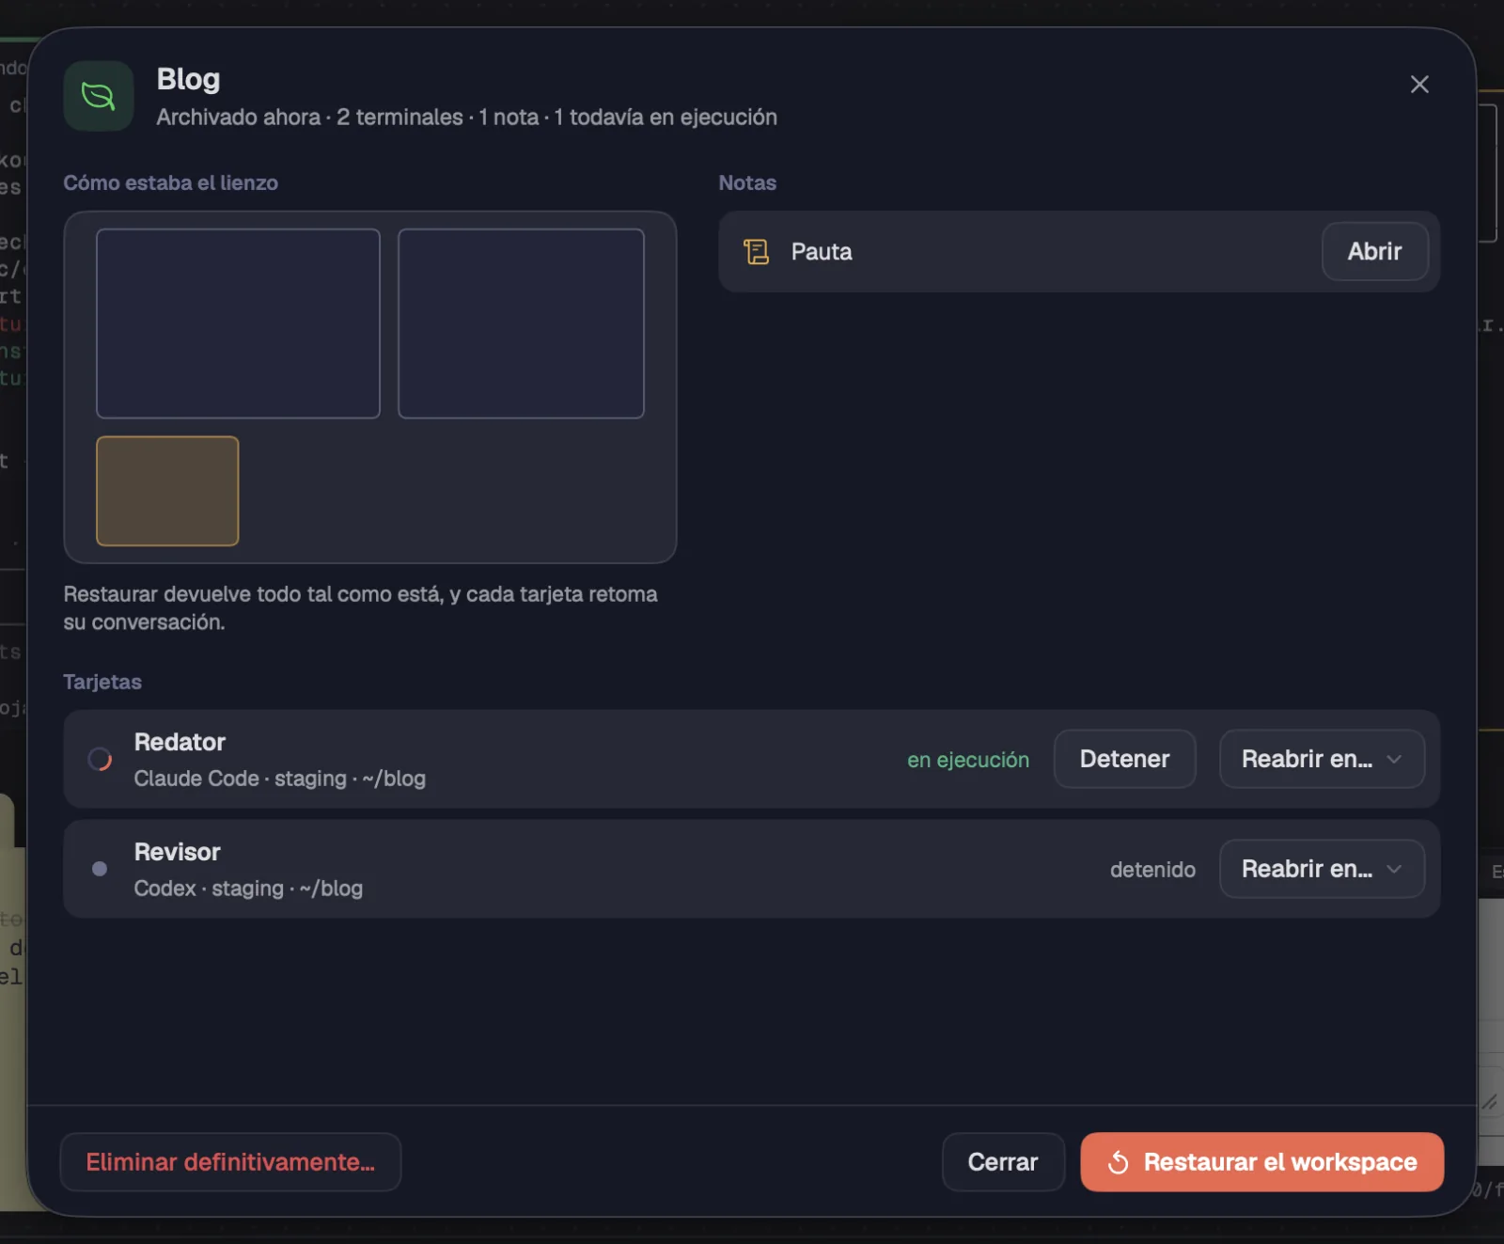Click the Pauta note name
Viewport: 1504px width, 1244px height.
tap(822, 252)
